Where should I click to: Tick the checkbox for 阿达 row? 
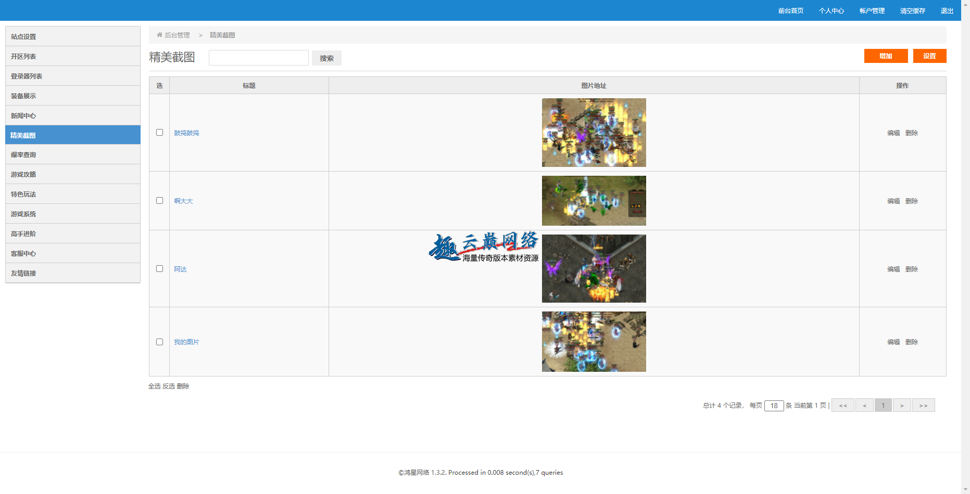(x=159, y=269)
